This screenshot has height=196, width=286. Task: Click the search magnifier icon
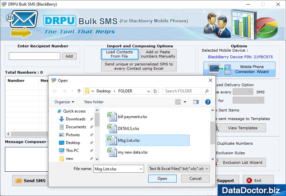point(207,91)
